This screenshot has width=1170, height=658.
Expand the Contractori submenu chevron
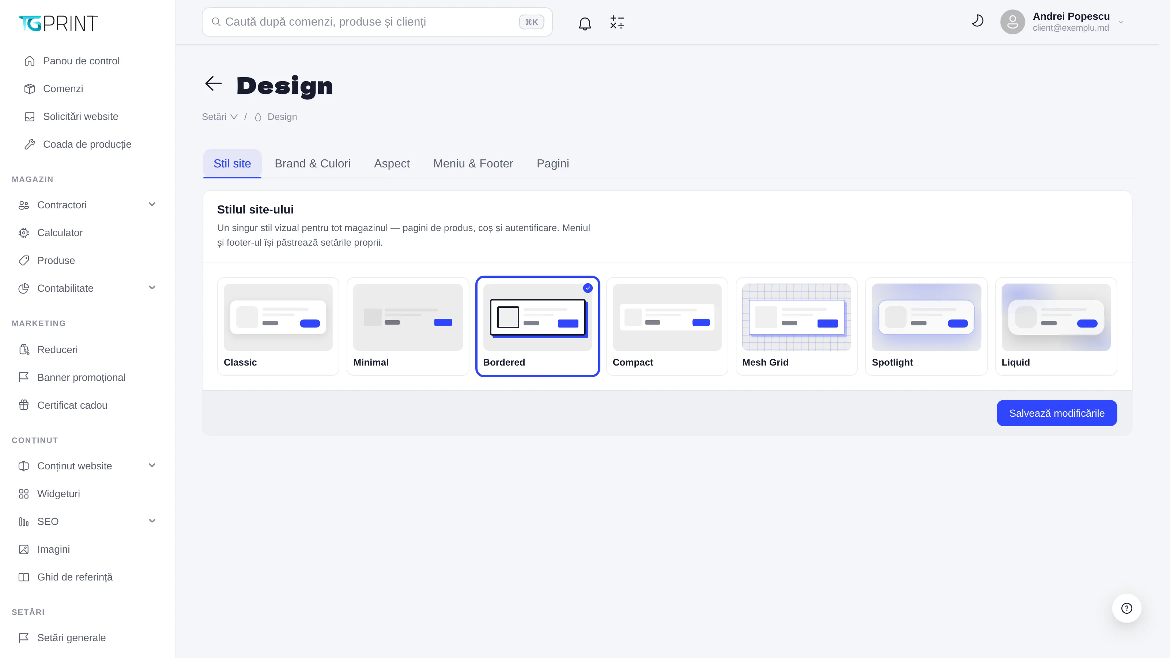pos(152,205)
